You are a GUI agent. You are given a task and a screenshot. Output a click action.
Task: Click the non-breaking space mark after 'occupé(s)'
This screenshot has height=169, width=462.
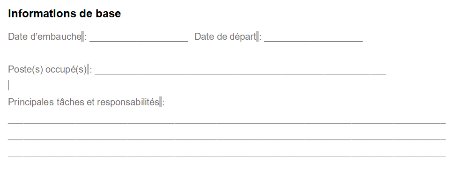(88, 69)
